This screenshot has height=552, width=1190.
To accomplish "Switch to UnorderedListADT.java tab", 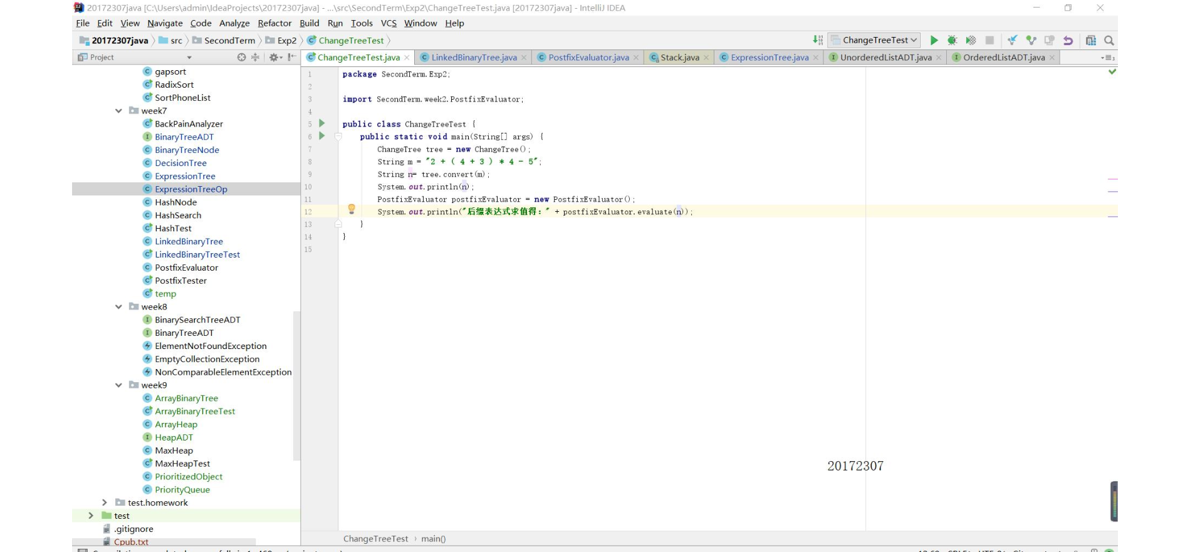I will [885, 58].
